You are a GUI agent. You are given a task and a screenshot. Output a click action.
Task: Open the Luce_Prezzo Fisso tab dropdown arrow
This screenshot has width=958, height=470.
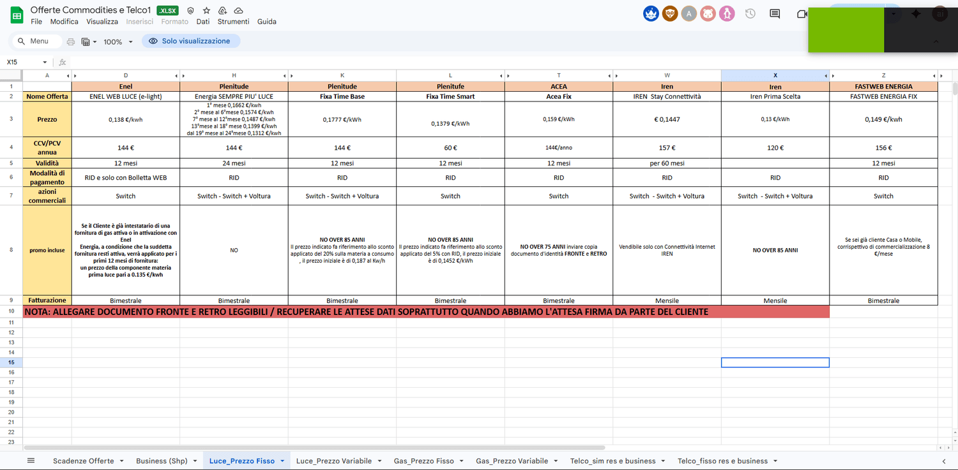click(282, 461)
